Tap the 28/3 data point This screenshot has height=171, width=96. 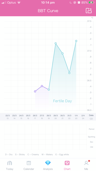pos(49,90)
